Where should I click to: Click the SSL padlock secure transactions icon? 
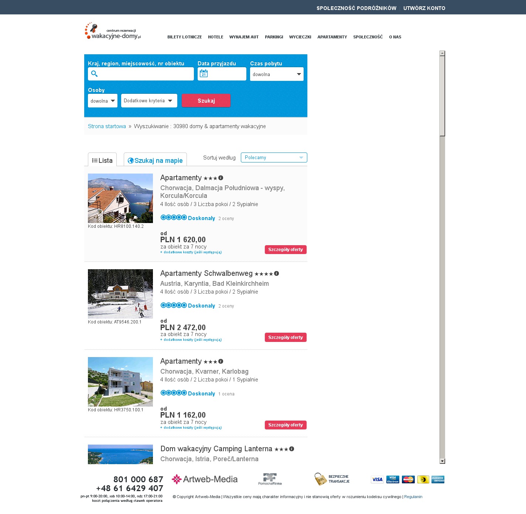[320, 479]
